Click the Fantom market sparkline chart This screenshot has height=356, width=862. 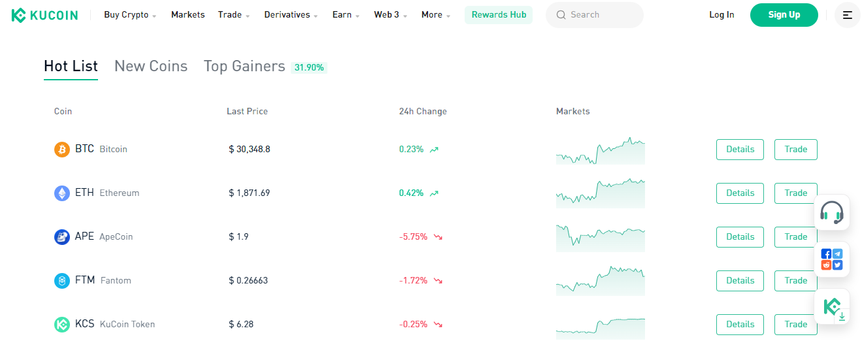pyautogui.click(x=601, y=281)
